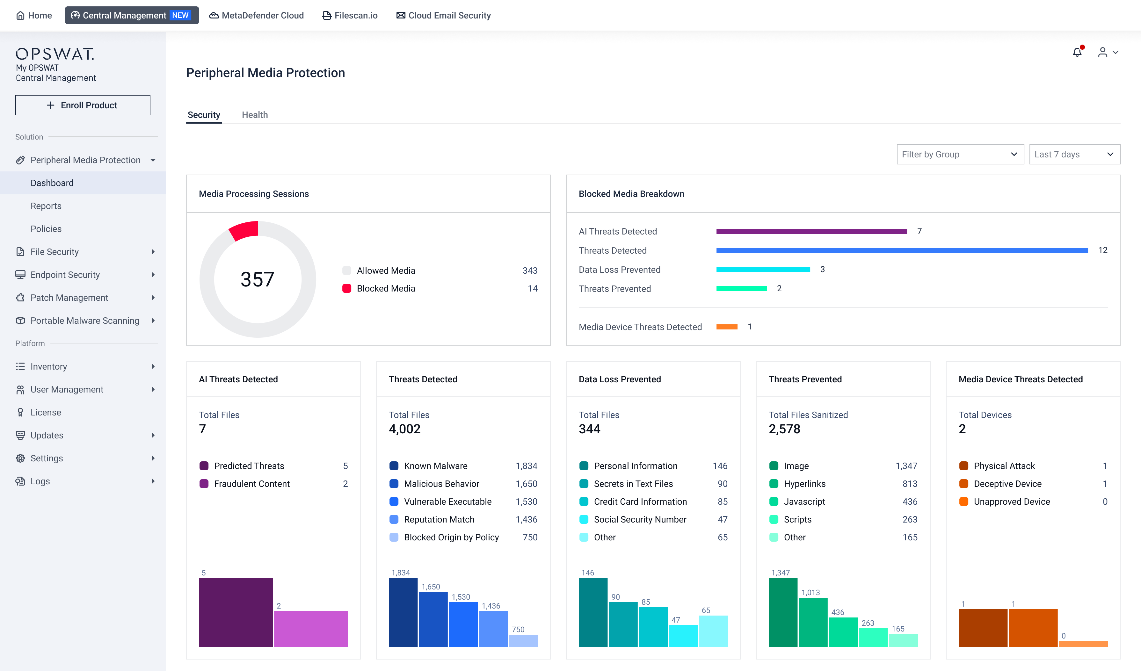The image size is (1141, 671).
Task: Open the MetaDefender Cloud tab
Action: 256,15
